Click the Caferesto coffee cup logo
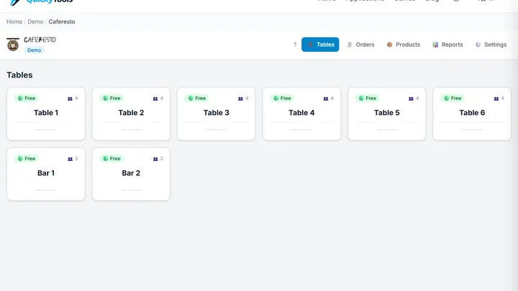 (x=13, y=45)
